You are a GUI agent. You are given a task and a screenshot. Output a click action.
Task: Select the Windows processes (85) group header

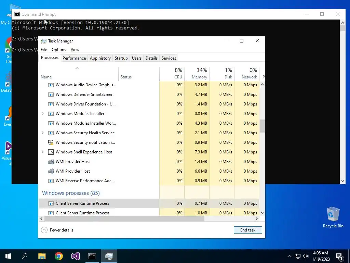click(71, 193)
